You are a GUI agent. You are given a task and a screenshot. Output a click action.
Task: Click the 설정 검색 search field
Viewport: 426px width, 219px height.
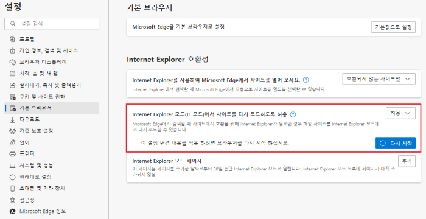click(x=52, y=24)
